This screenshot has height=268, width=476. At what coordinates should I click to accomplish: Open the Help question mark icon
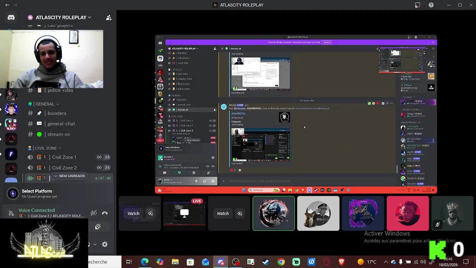click(x=431, y=5)
